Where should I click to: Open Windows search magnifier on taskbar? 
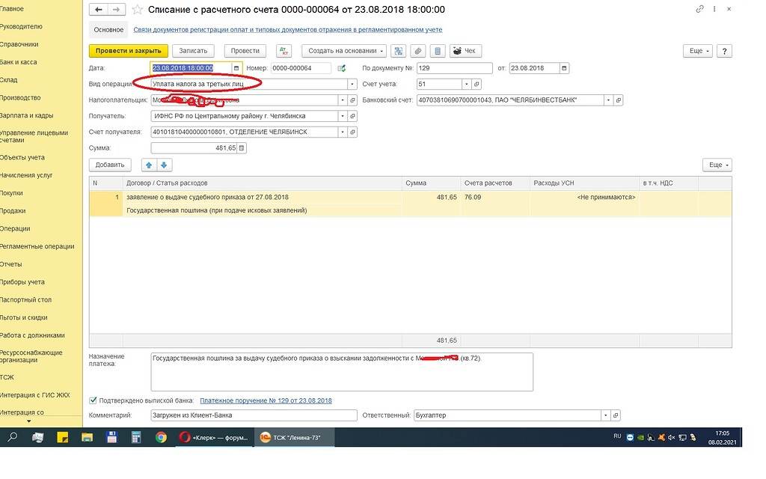[x=13, y=437]
